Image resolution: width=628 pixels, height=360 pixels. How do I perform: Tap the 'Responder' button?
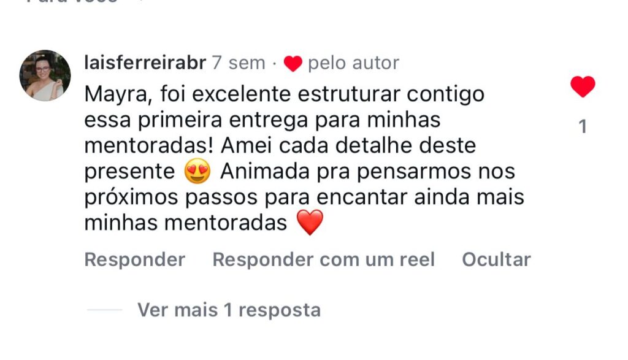pos(134,259)
